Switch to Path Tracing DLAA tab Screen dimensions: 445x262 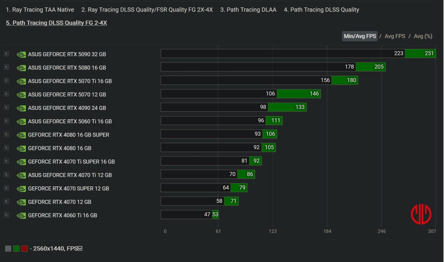(x=248, y=10)
